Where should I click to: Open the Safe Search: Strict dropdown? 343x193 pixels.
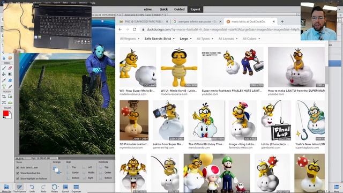[160, 39]
